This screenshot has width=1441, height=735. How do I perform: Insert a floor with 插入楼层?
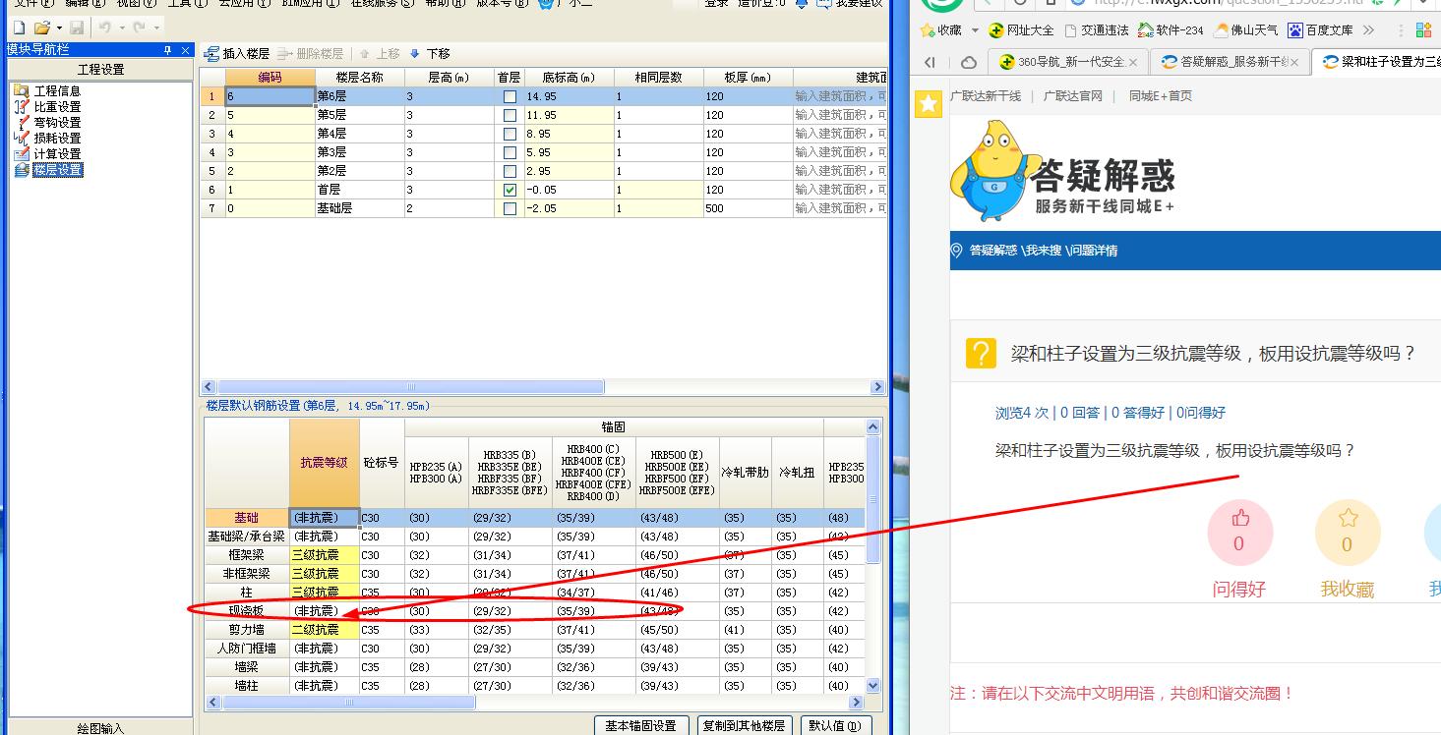coord(237,54)
